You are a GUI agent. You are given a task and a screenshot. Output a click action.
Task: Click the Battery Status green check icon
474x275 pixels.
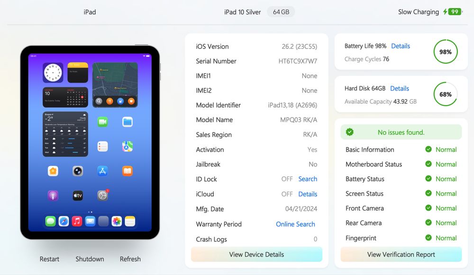click(x=428, y=178)
